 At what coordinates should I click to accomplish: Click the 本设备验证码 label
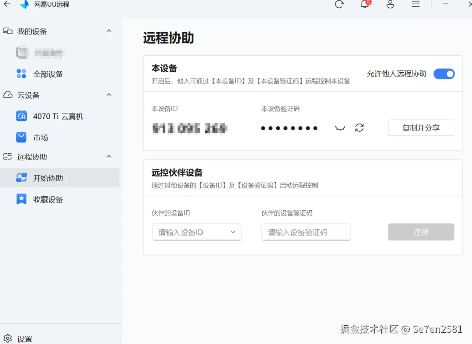click(x=281, y=109)
